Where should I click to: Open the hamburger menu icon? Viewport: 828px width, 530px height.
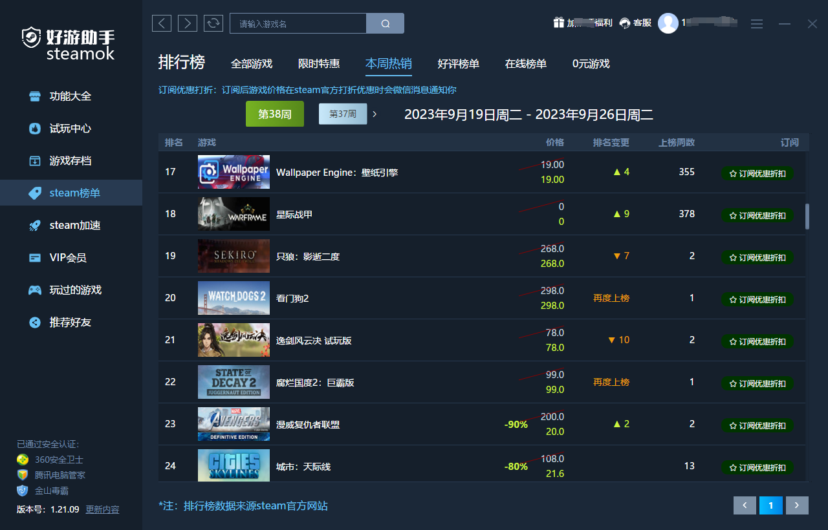point(757,24)
